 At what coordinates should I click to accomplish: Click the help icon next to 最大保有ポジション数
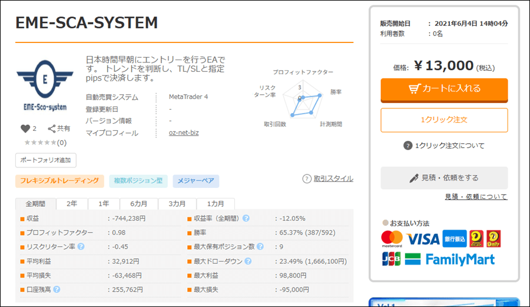pyautogui.click(x=260, y=247)
